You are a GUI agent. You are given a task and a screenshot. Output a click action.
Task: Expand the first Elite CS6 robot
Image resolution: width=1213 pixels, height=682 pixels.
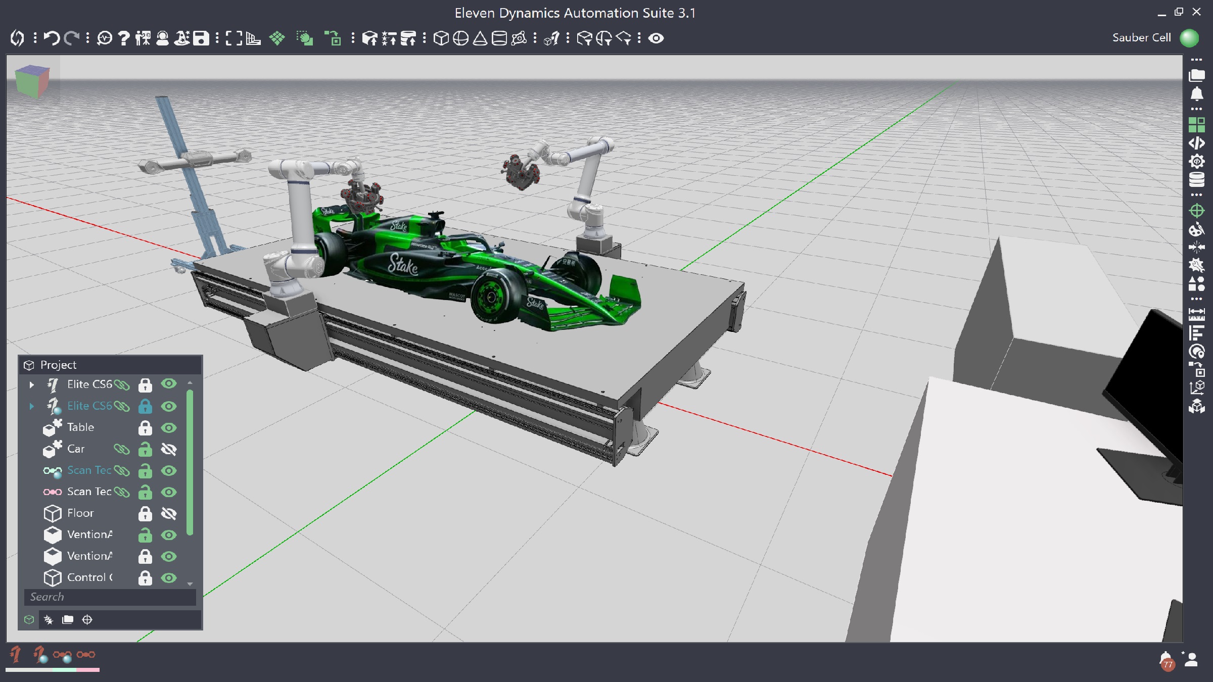[32, 385]
